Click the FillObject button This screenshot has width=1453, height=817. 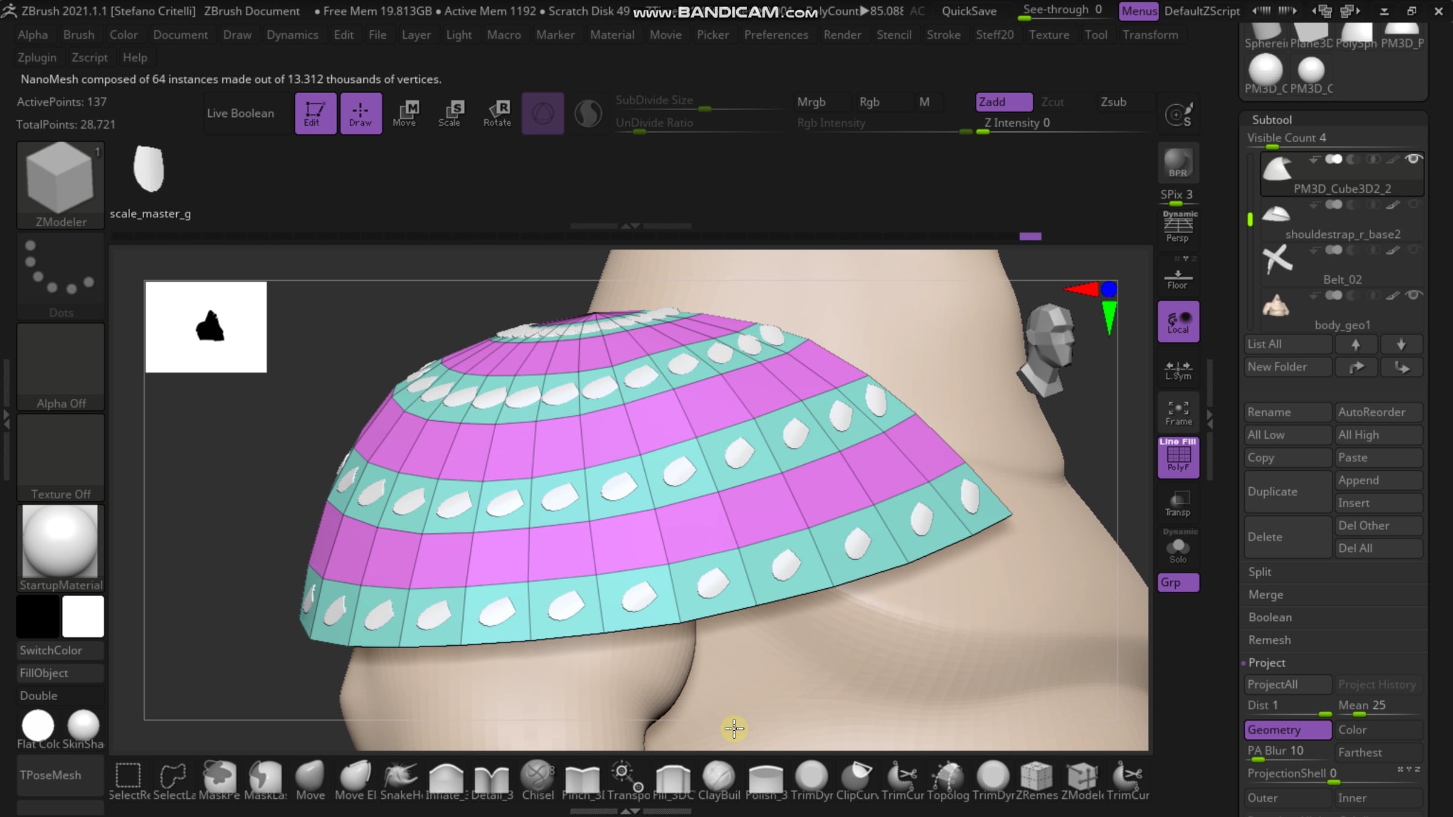click(x=60, y=673)
